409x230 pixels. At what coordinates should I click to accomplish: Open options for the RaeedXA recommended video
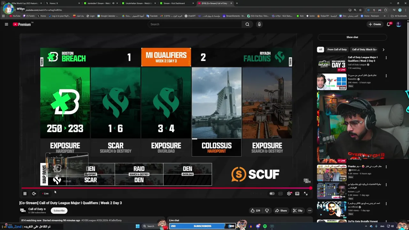point(386,76)
